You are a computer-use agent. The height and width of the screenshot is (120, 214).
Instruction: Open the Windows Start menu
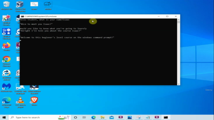(4, 117)
